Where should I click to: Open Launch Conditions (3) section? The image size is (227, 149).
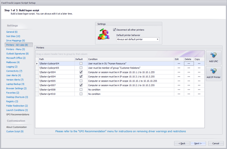[17, 110]
